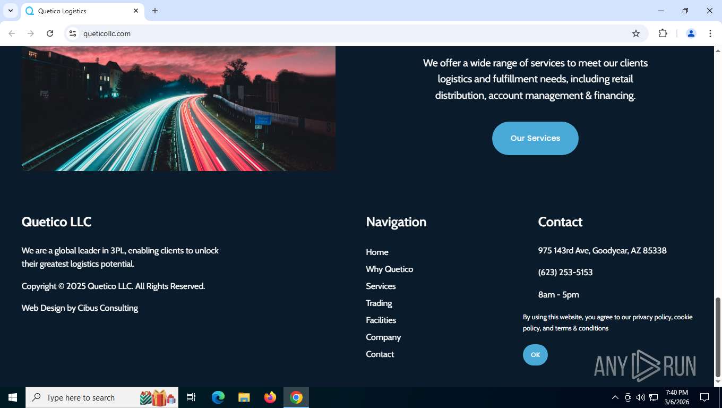Viewport: 722px width, 408px height.
Task: Restore down the Chrome window
Action: (x=685, y=11)
